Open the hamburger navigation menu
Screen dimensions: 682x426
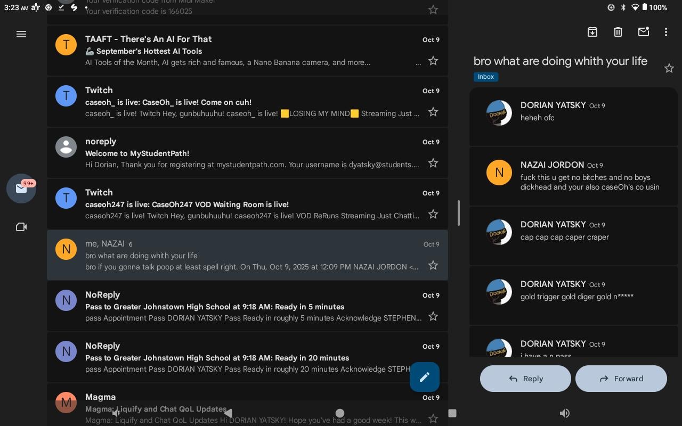[x=21, y=34]
